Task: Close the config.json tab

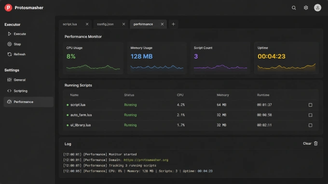Action: click(123, 24)
